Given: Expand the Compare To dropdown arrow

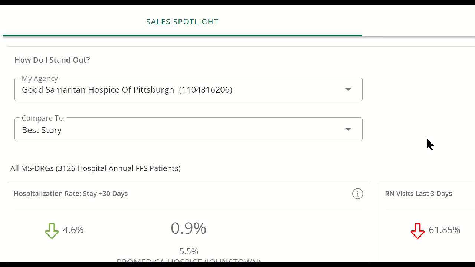Looking at the screenshot, I should 348,129.
